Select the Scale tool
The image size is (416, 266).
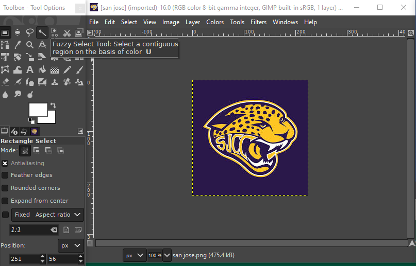coord(30,57)
